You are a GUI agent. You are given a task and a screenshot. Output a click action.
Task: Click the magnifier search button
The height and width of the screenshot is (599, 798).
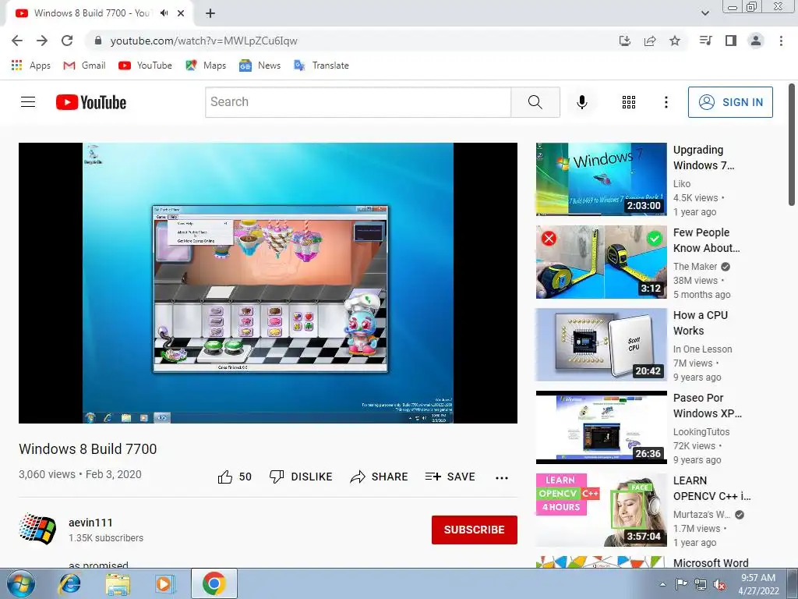(535, 102)
